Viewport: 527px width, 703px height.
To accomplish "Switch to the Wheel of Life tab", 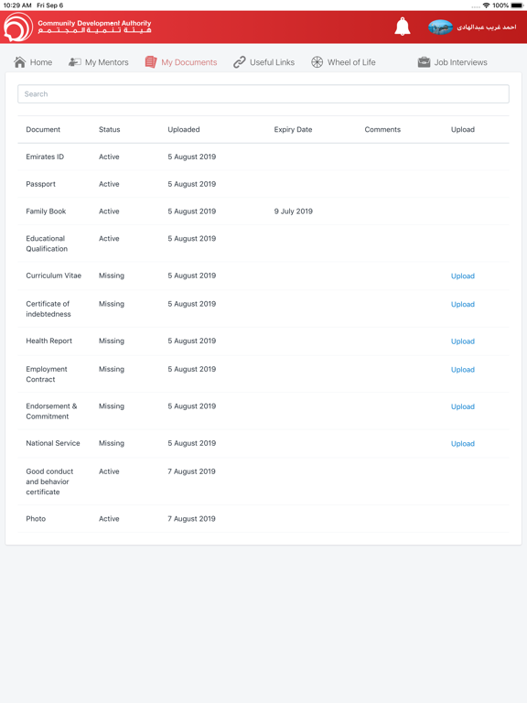I will click(343, 62).
